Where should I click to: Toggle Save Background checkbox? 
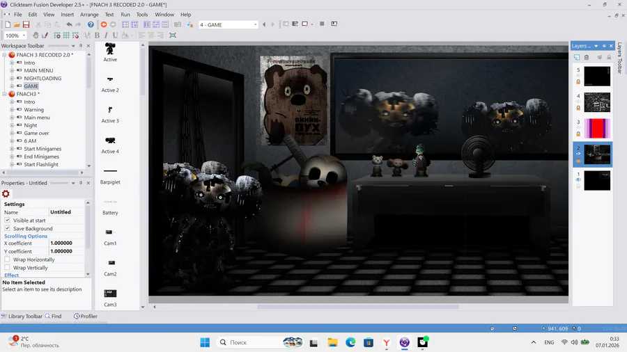[x=7, y=228]
